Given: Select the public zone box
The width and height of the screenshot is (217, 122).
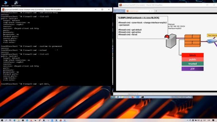Looking at the screenshot, I should point(193,60).
